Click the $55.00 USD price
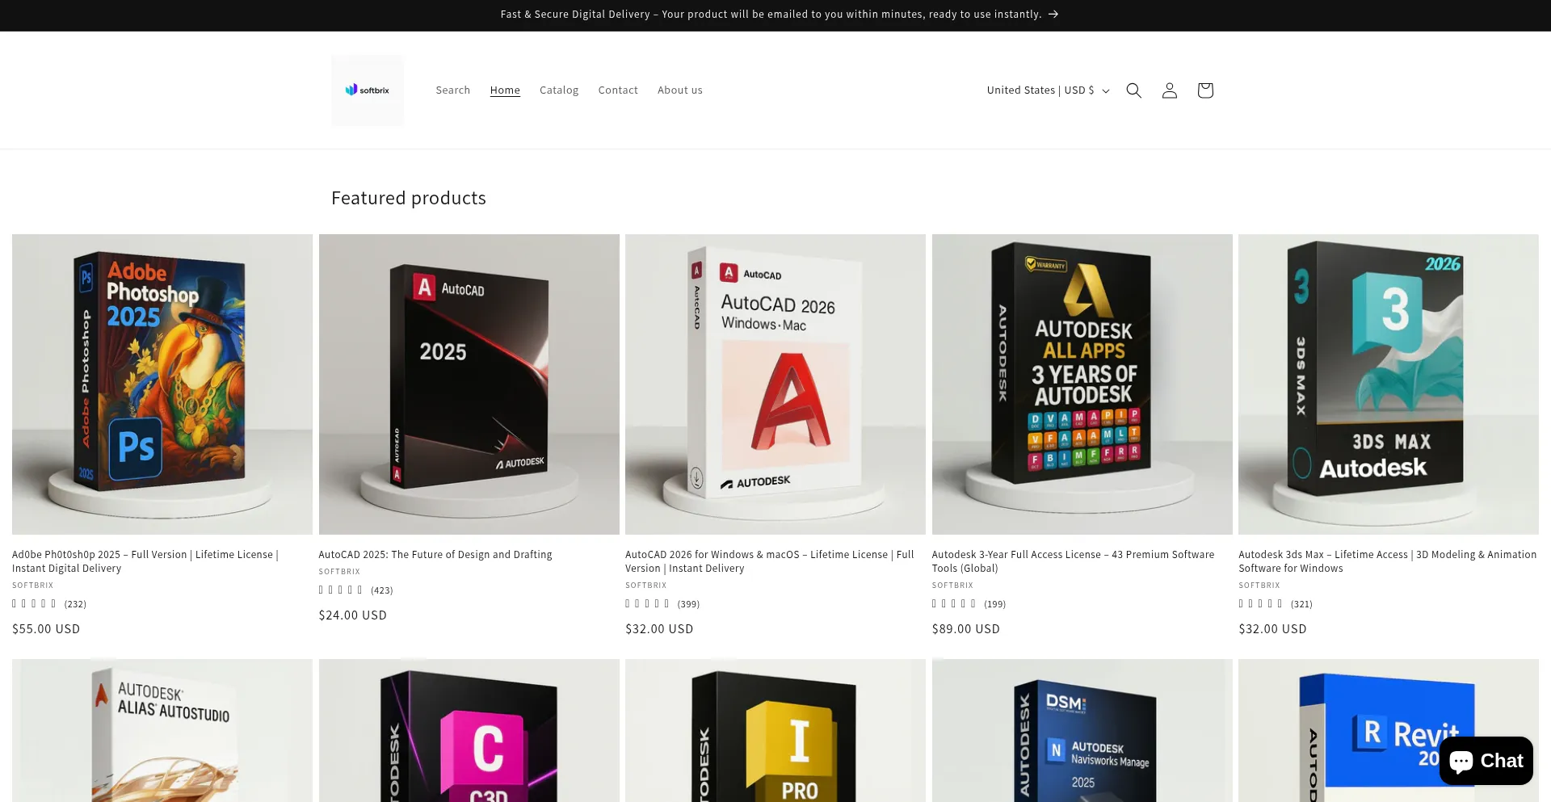1551x802 pixels. [x=46, y=629]
